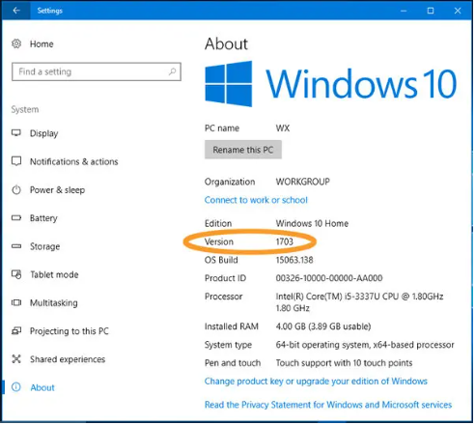Click the Tablet mode icon
475x425 pixels.
(16, 274)
